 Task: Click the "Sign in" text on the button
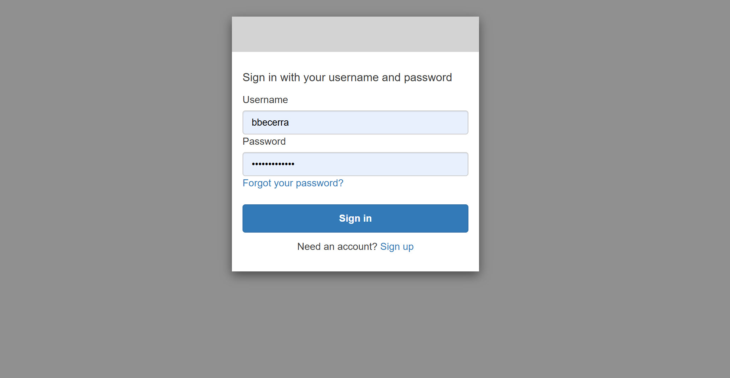pyautogui.click(x=355, y=218)
